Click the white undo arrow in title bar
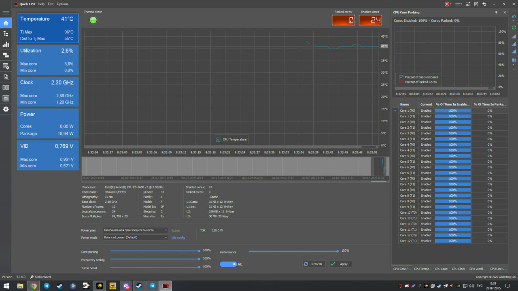The width and height of the screenshot is (518, 291). click(x=485, y=4)
